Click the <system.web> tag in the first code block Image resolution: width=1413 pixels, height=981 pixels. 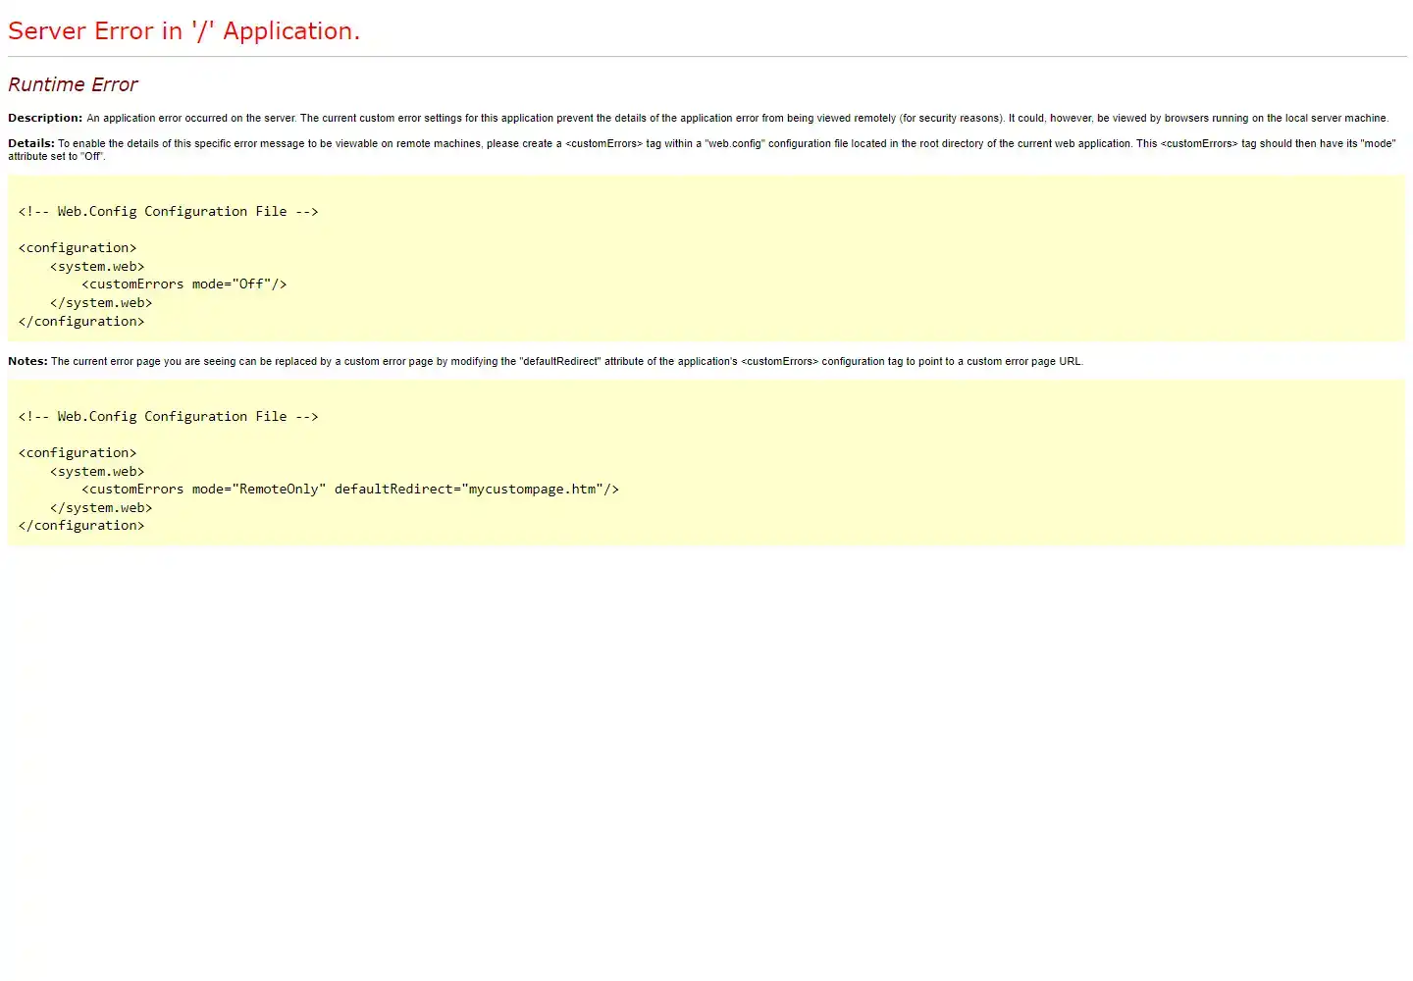tap(97, 267)
